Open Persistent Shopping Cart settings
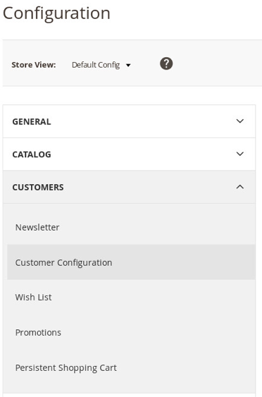Image resolution: width=262 pixels, height=397 pixels. (x=66, y=367)
